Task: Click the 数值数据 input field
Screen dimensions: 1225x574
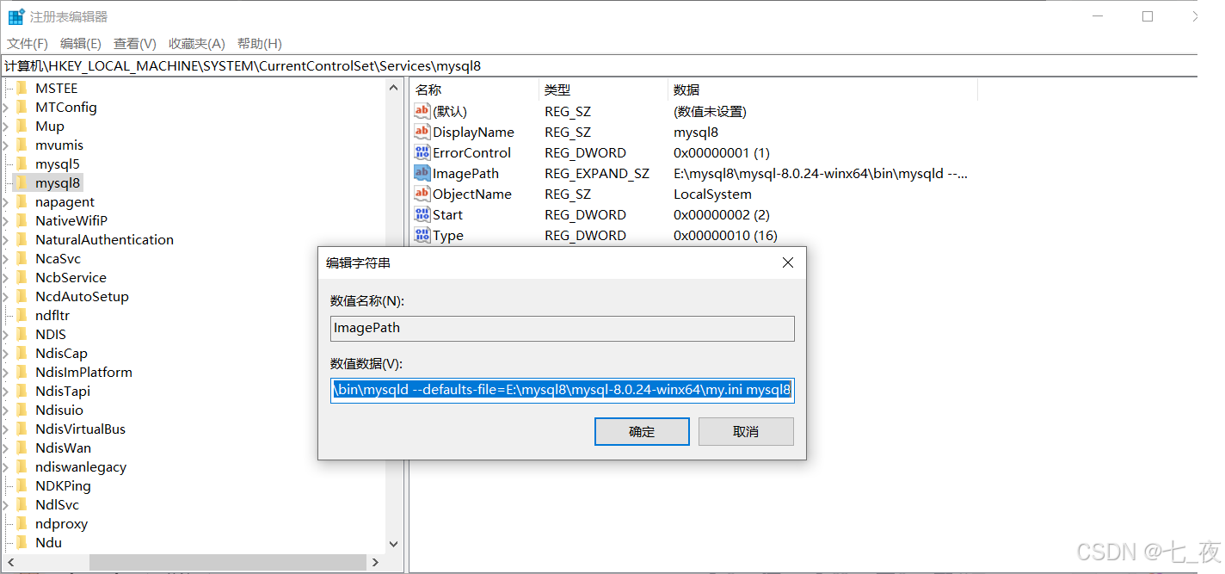Action: 562,391
